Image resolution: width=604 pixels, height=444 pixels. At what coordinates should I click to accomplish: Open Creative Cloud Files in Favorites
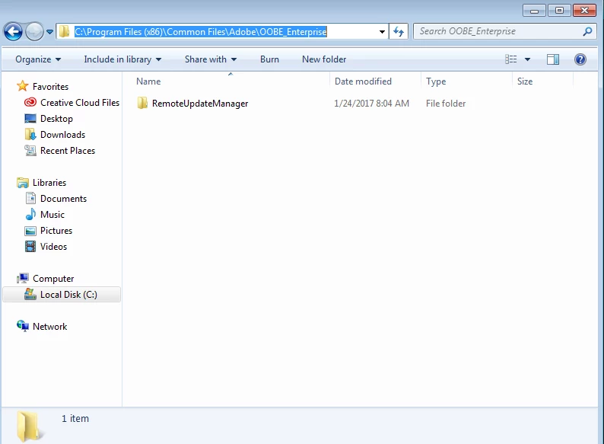pos(80,103)
